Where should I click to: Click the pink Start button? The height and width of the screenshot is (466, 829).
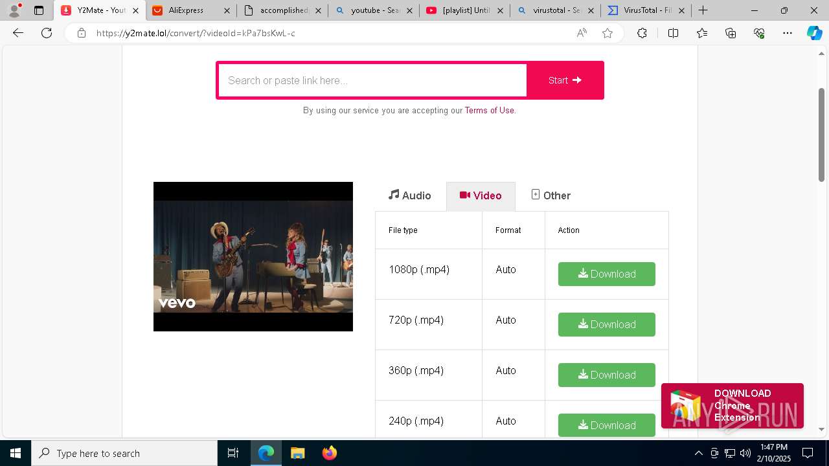(x=565, y=80)
